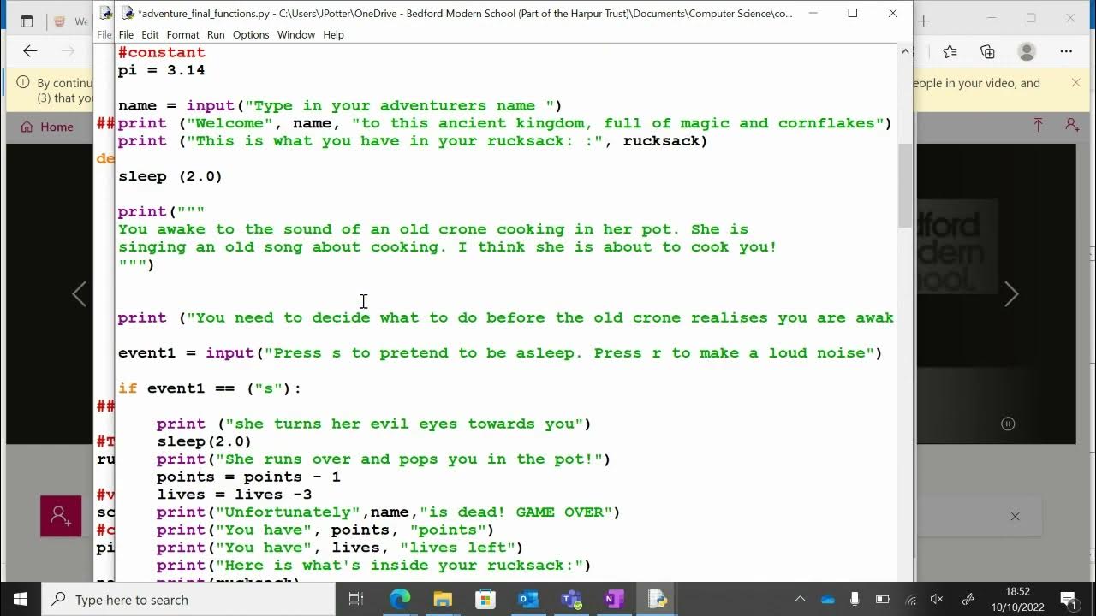Image resolution: width=1096 pixels, height=616 pixels.
Task: Click on 'if event1 == ("s"):' line
Action: tap(210, 388)
